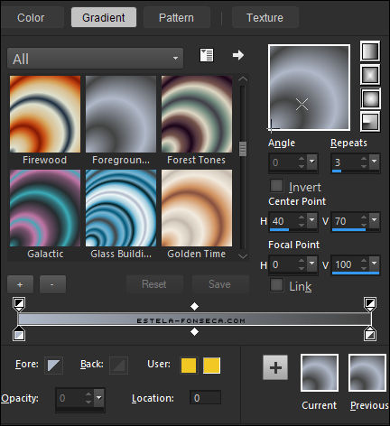Open the All category dropdown
This screenshot has height=426, width=390.
pyautogui.click(x=96, y=58)
